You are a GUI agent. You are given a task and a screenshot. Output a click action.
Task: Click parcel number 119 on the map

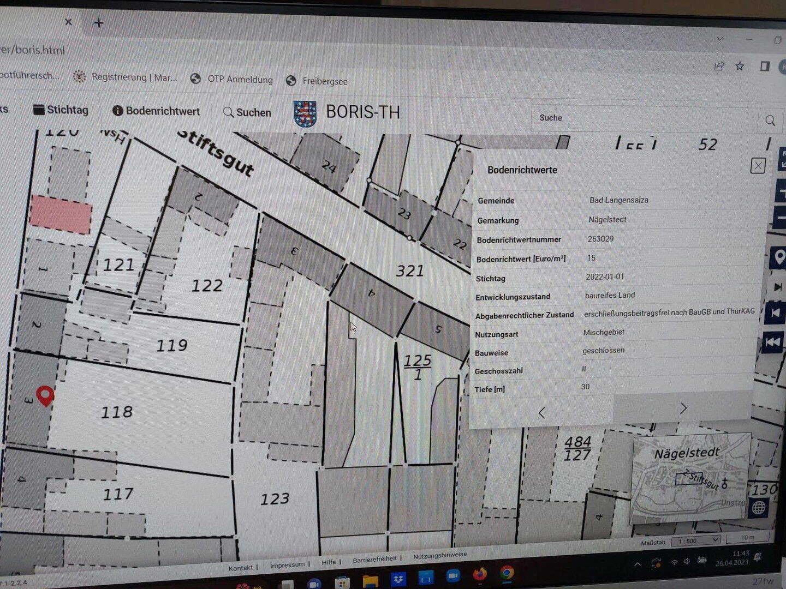pyautogui.click(x=172, y=345)
